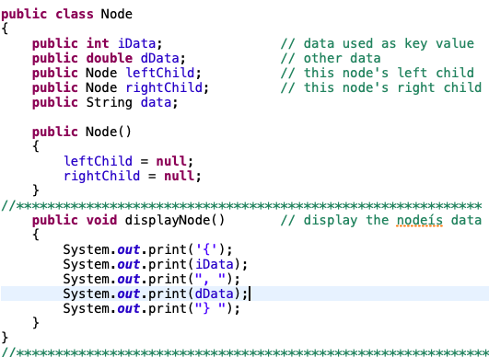The width and height of the screenshot is (489, 357).
Task: Click the comment 'other data'
Action: (x=331, y=58)
